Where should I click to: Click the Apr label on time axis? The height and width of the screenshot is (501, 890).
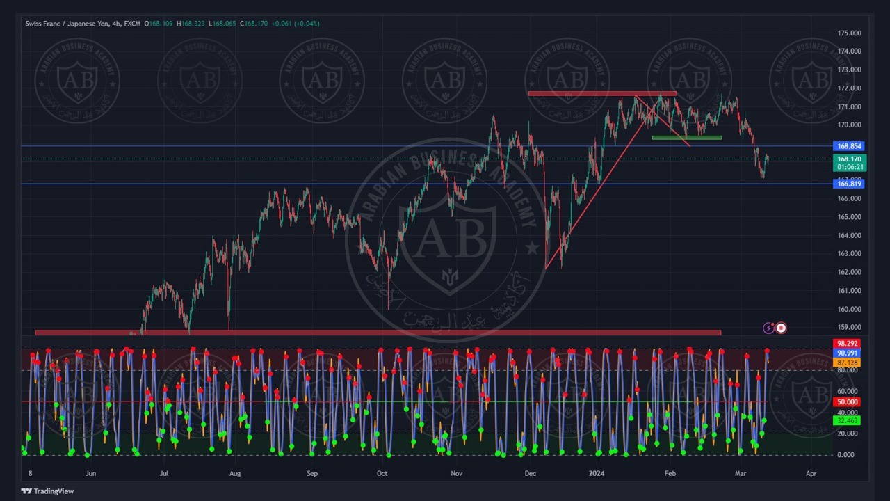(811, 473)
